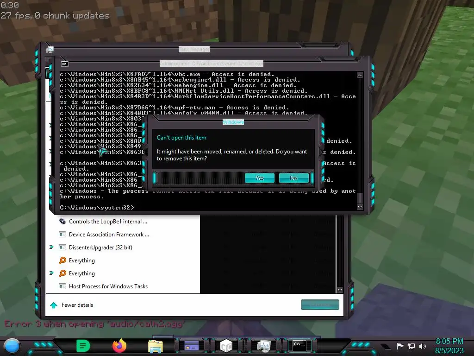The image size is (474, 356).
Task: Show hidden tray icons
Action: pos(386,346)
